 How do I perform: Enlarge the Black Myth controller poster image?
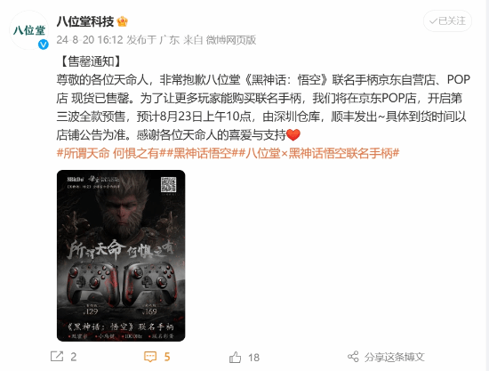pos(121,255)
